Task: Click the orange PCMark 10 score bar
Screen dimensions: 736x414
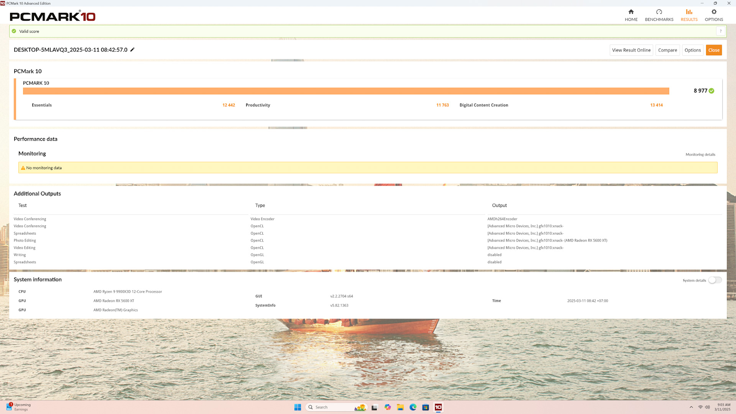Action: tap(346, 91)
